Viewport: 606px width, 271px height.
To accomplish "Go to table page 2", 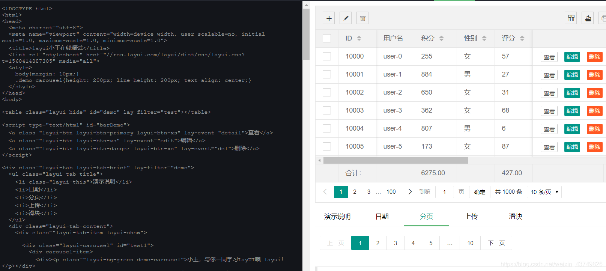I will [x=355, y=192].
